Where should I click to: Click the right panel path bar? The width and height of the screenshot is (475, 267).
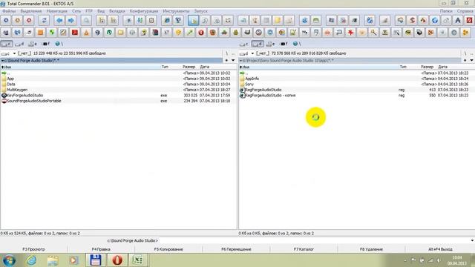(350, 60)
